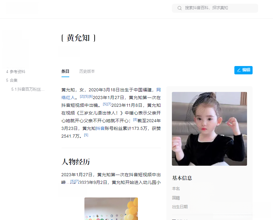Screen dimensions: 273x220
Task: Open sidebar entry 5.1 抖音百万粉丝…
Action: click(x=28, y=89)
